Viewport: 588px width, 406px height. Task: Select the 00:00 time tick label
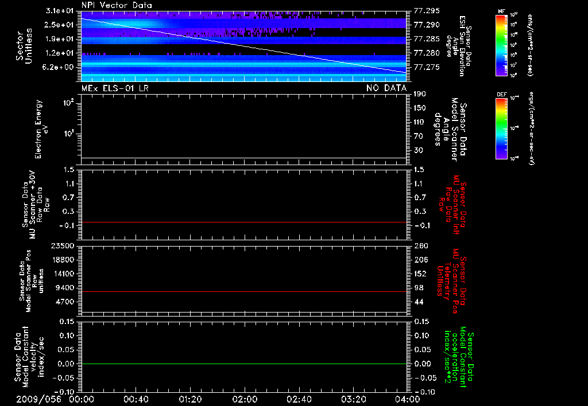point(82,399)
